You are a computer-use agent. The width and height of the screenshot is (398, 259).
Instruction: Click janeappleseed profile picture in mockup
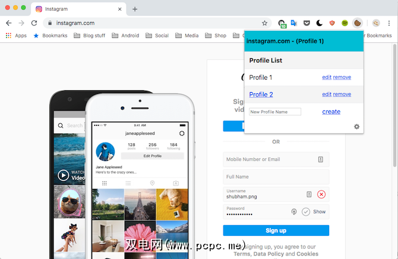pos(105,151)
